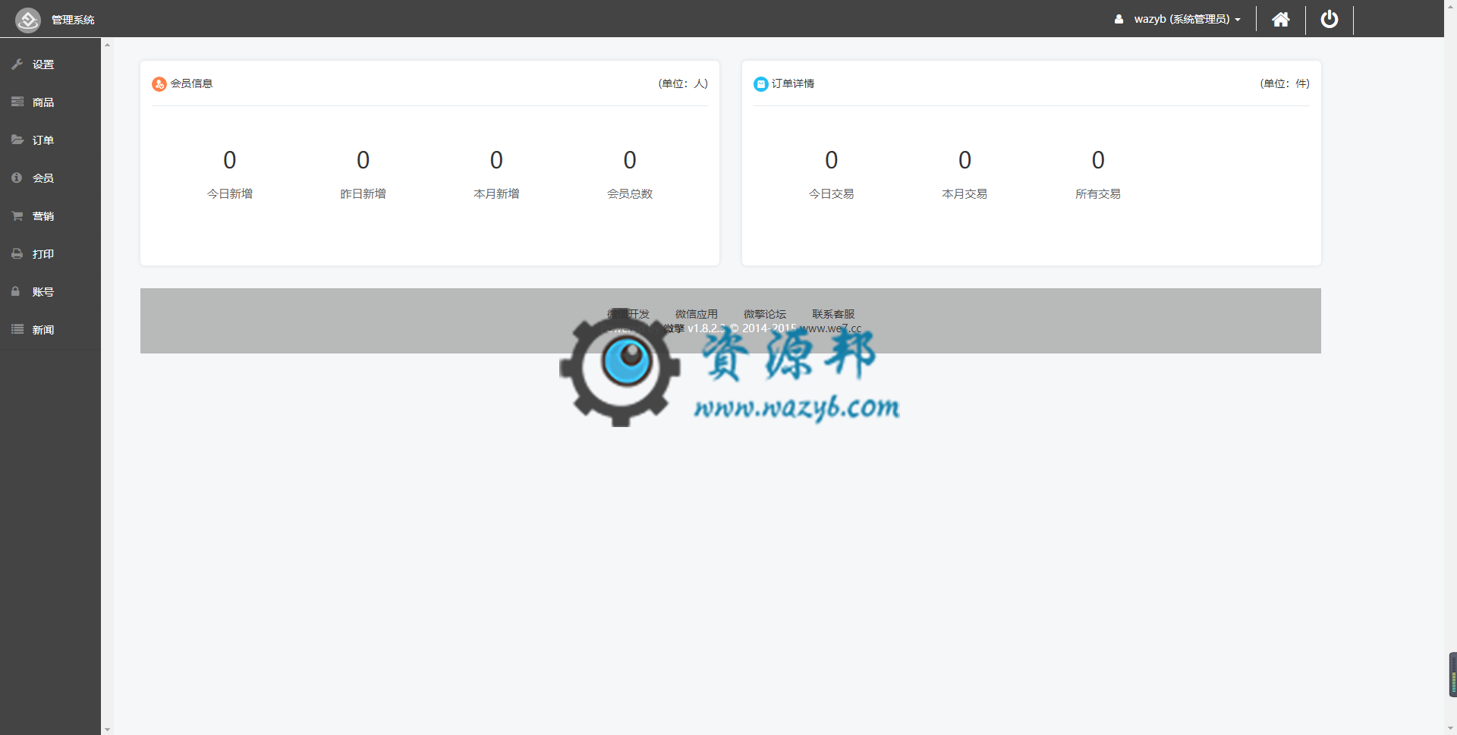Click the printer icon for 打印
The image size is (1457, 735).
[x=17, y=253]
